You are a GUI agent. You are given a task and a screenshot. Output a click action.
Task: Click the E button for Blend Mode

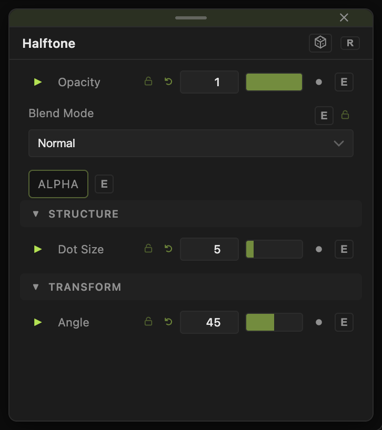pos(324,116)
